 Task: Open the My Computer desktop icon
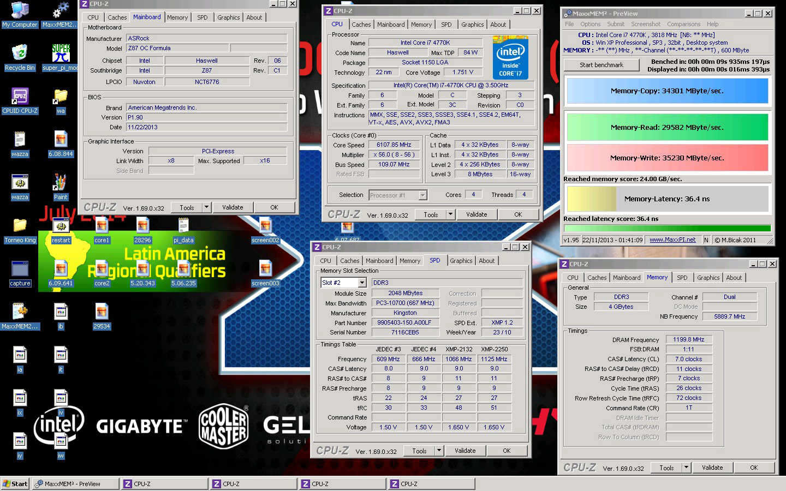click(x=20, y=14)
